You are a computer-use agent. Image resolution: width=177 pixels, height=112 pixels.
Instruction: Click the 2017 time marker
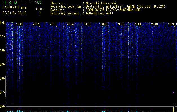point(121,24)
